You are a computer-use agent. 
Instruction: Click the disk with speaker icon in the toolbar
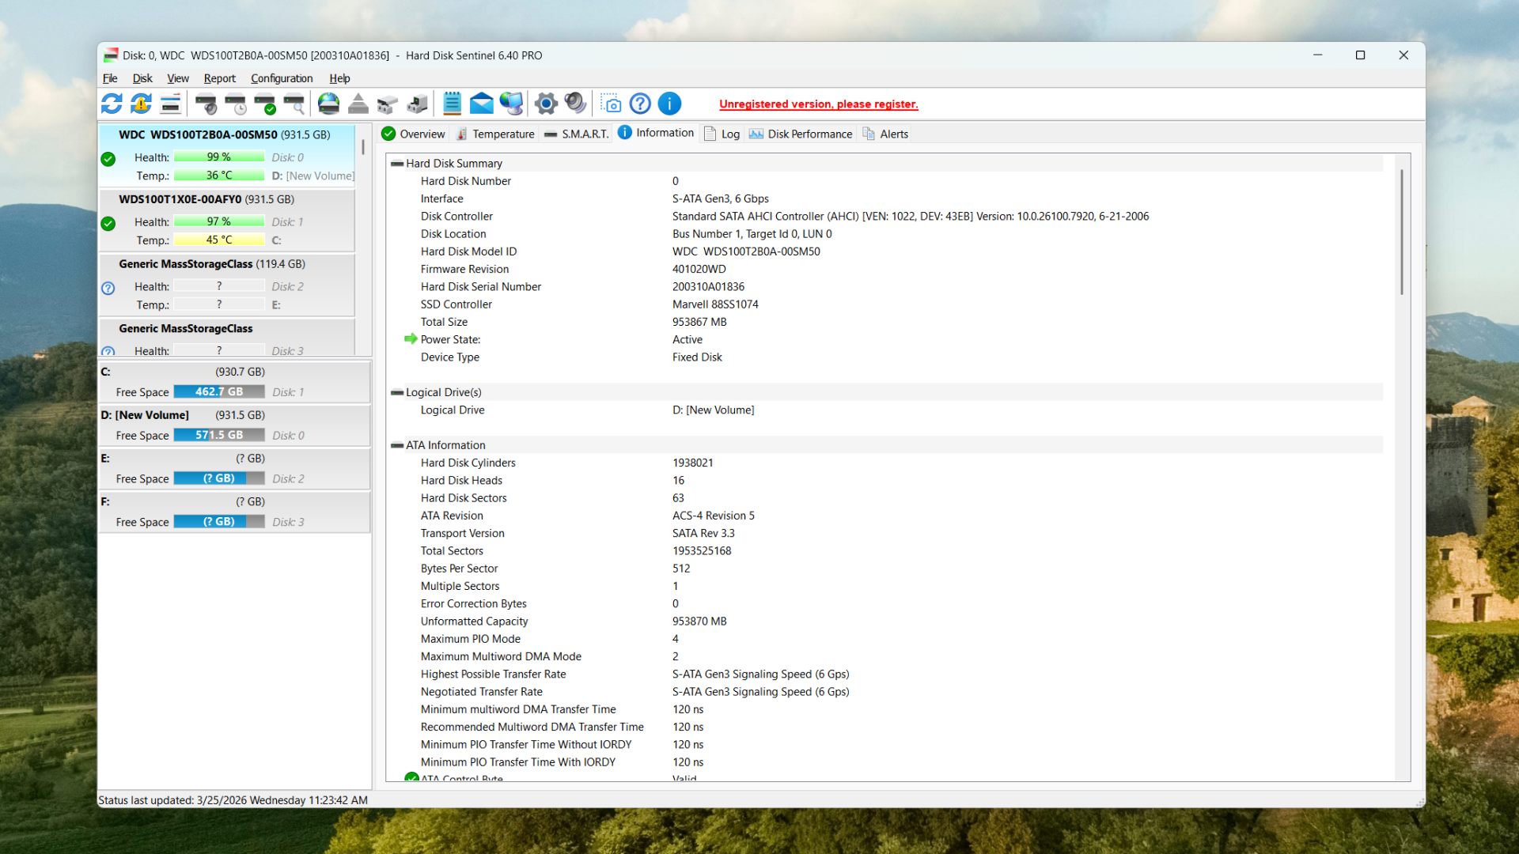click(206, 104)
